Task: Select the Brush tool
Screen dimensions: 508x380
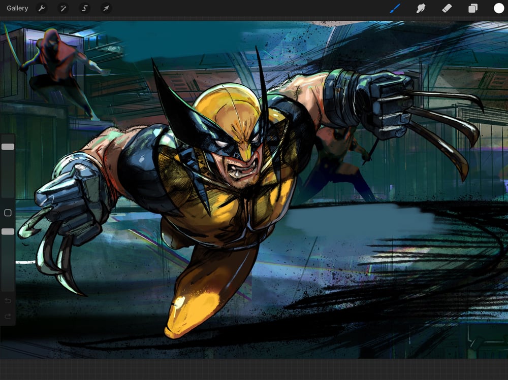Action: coord(395,8)
